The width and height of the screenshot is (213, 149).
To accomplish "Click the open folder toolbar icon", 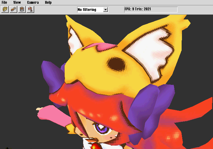I will [x=5, y=9].
